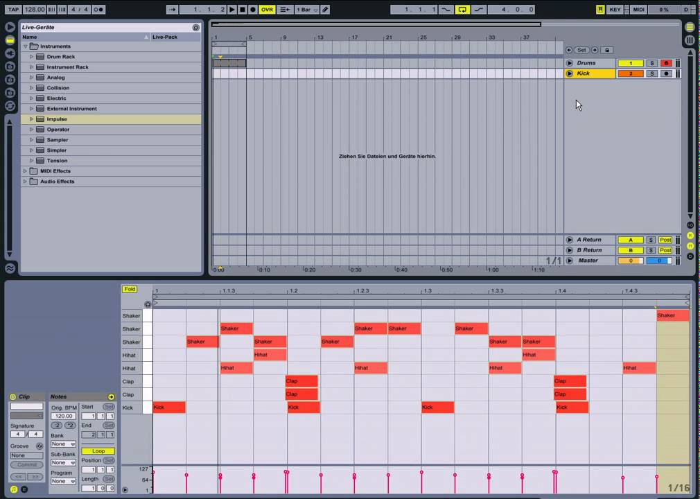Toggle the OVR overdub switch
The width and height of the screenshot is (700, 499).
coord(267,10)
